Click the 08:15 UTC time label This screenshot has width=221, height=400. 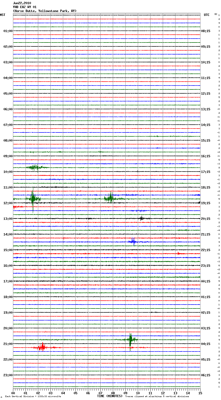pos(206,31)
